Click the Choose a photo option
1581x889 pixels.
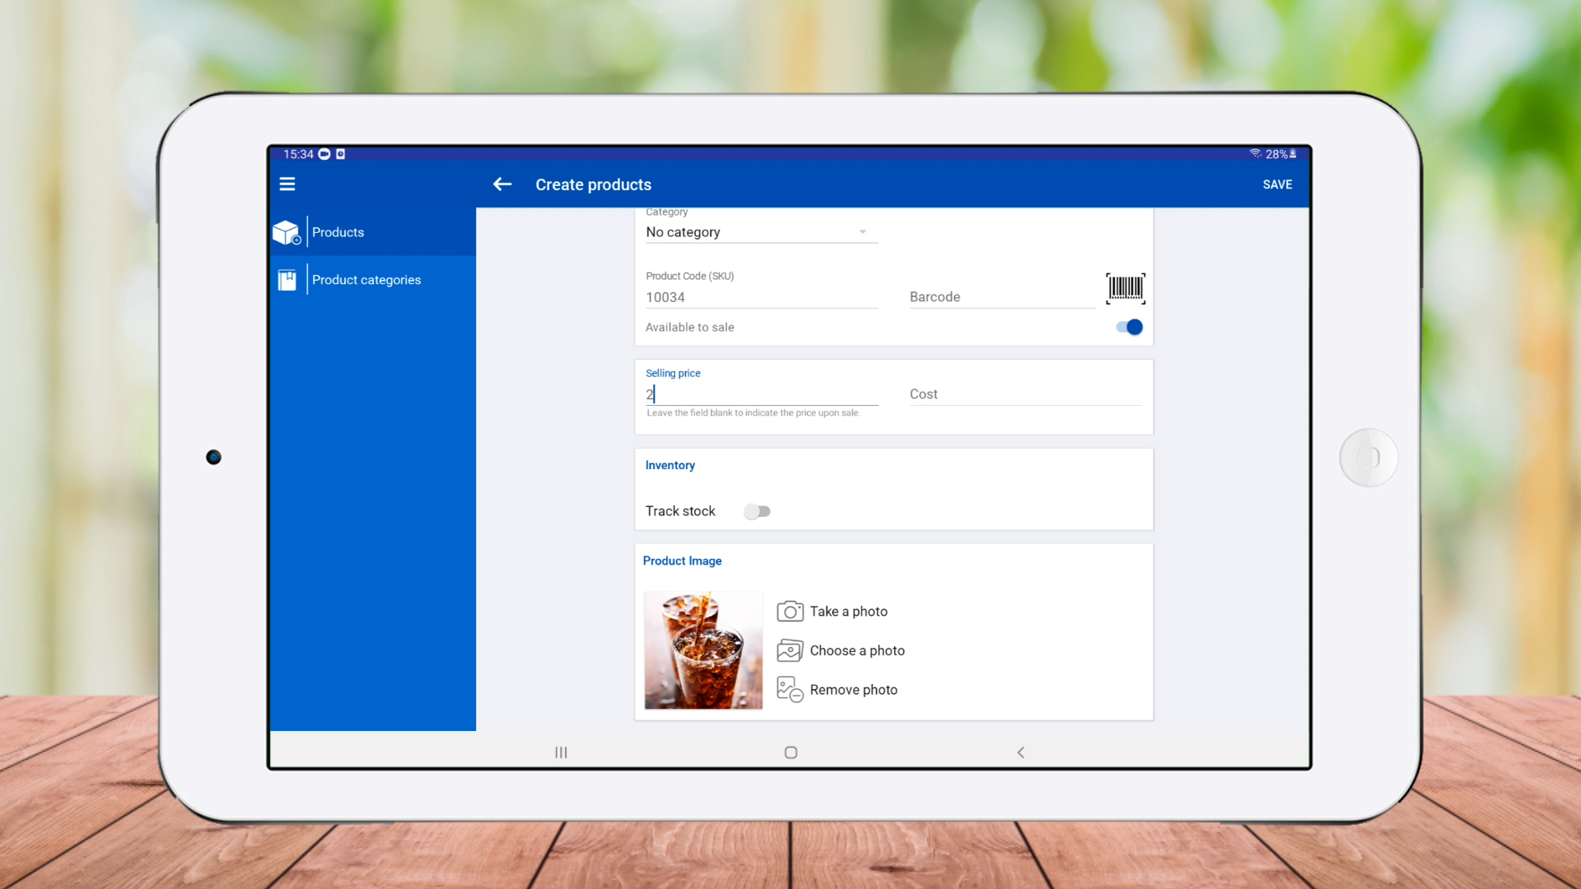857,651
